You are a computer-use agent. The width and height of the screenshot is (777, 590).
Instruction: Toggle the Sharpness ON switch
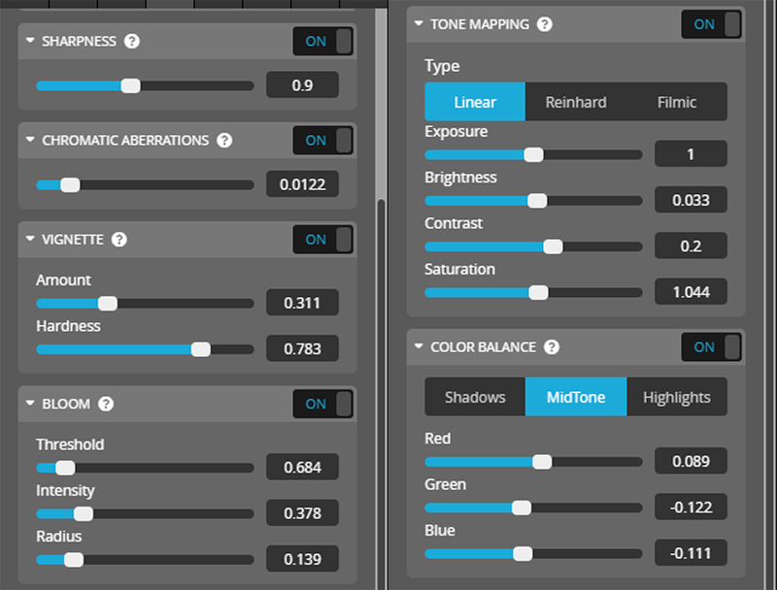[x=323, y=42]
